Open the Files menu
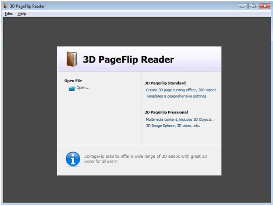 pos(9,13)
